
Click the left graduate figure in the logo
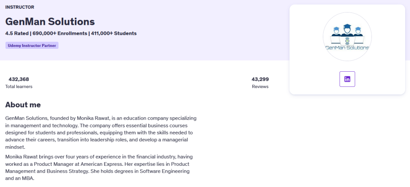(336, 31)
